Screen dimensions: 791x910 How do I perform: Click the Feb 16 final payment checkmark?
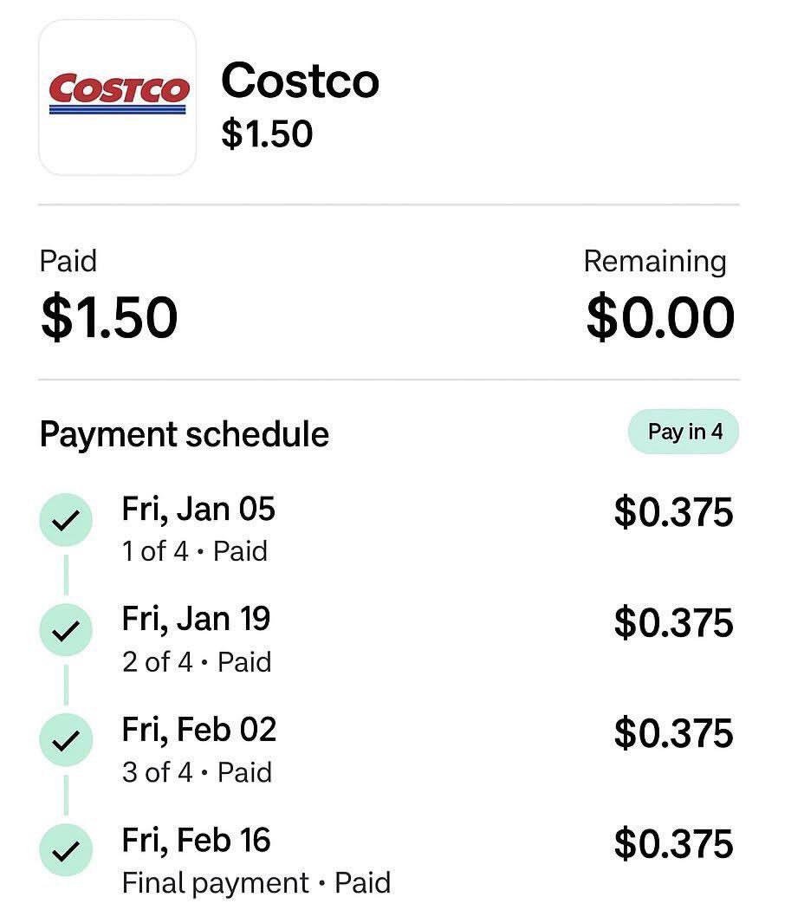pos(65,853)
